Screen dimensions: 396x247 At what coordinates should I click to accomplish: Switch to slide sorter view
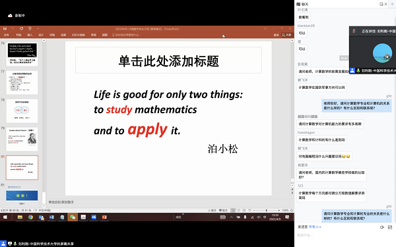tap(239, 210)
